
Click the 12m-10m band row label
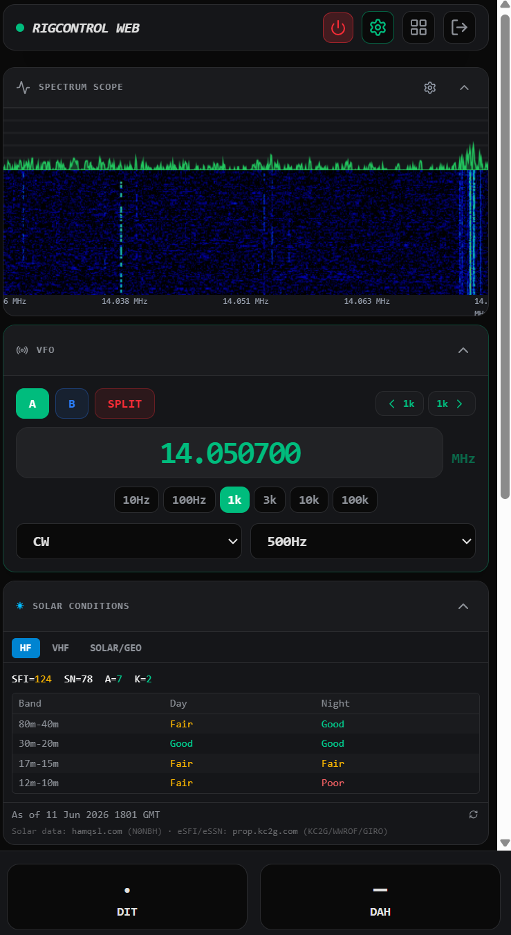tap(39, 783)
